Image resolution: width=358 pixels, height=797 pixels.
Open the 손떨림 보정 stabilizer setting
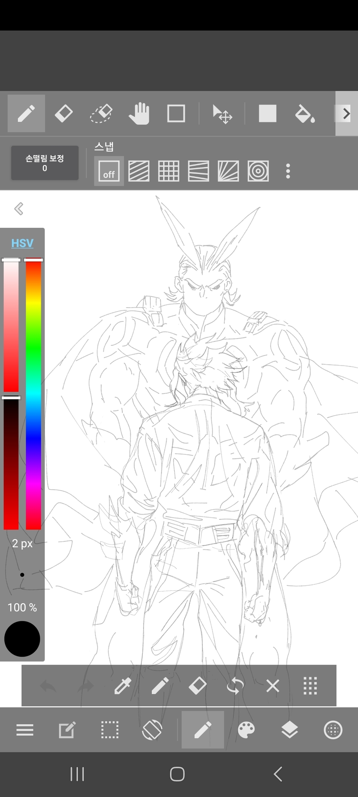45,163
